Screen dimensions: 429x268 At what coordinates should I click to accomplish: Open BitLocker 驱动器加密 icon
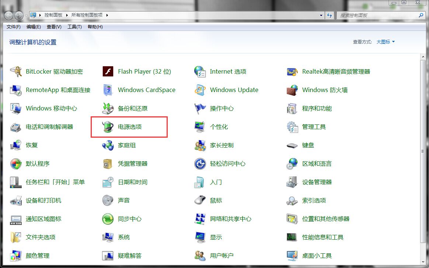(x=15, y=71)
